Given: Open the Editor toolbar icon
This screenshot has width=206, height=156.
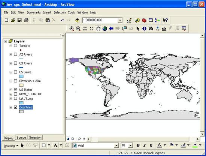Looking at the screenshot, I should [129, 20].
